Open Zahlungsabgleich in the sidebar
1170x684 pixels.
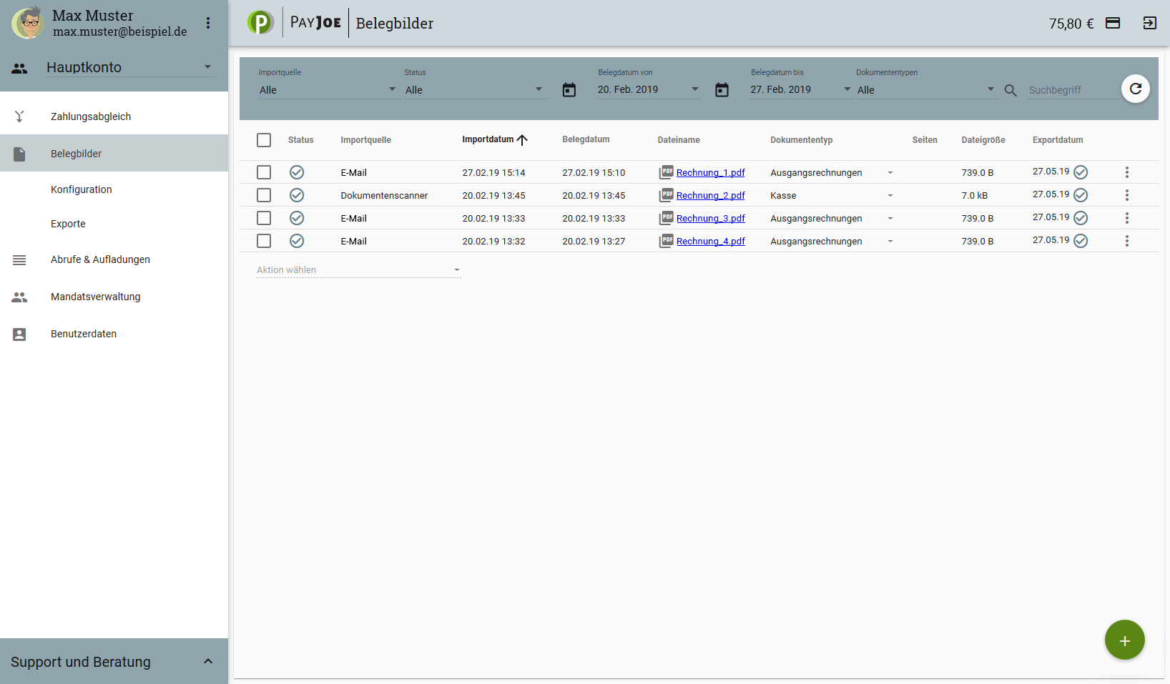coord(91,117)
